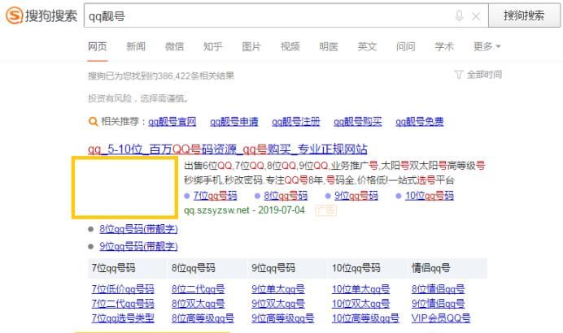563x333 pixels.
Task: Open link 9位高等级qq号
Action: (x=283, y=318)
